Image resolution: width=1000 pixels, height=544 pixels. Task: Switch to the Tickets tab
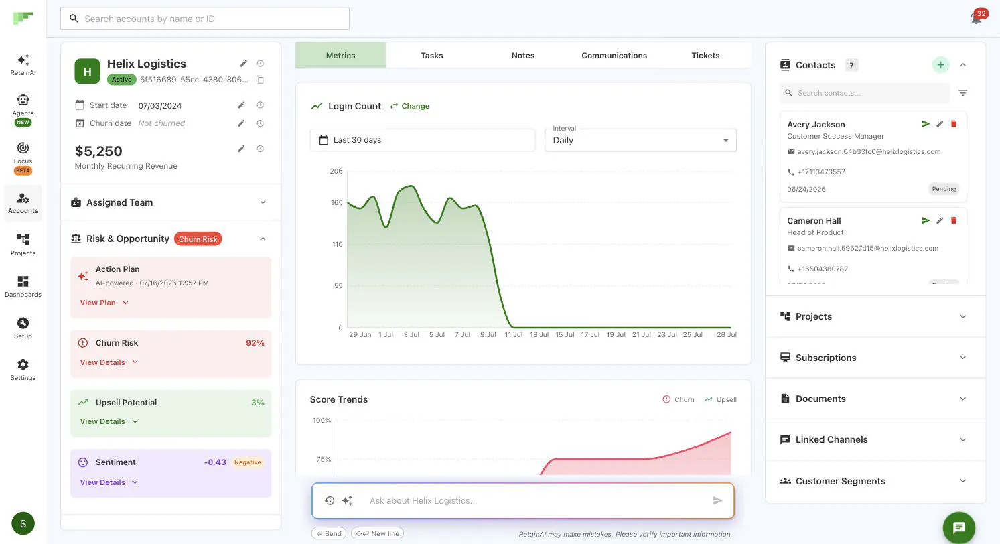(x=705, y=55)
